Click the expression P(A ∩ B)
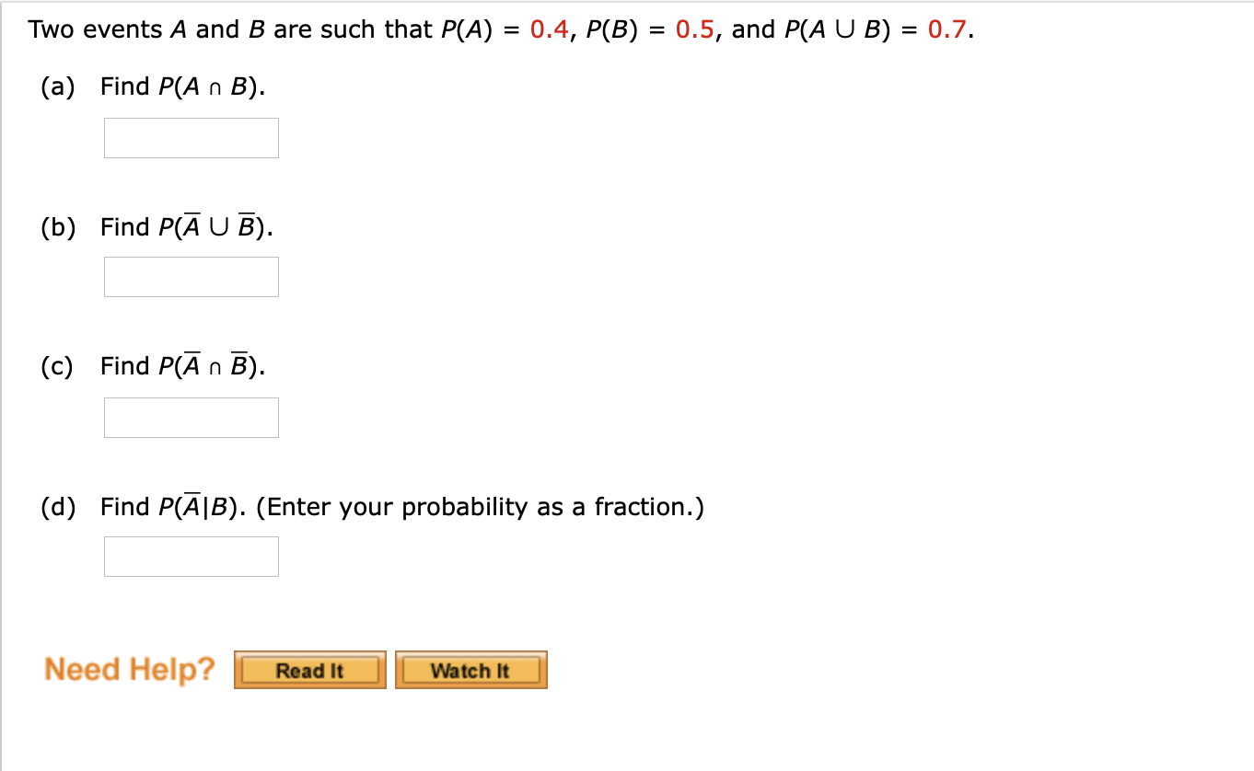Viewport: 1254px width, 771px height. click(210, 86)
